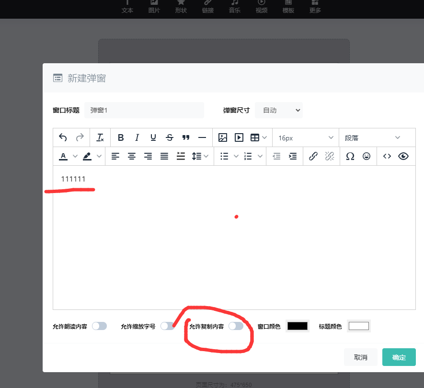This screenshot has height=388, width=424.
Task: Click the 确定 confirm button
Action: tap(399, 357)
